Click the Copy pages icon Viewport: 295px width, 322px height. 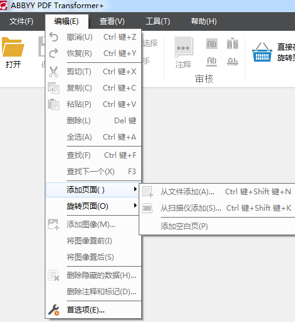tap(54, 88)
